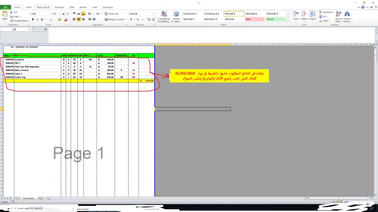Viewport: 378px width, 212px height.
Task: Toggle Wrap Text option
Action: pos(111,14)
